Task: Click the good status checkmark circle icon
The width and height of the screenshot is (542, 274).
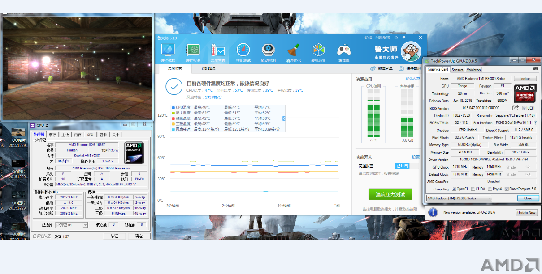Action: tap(174, 86)
